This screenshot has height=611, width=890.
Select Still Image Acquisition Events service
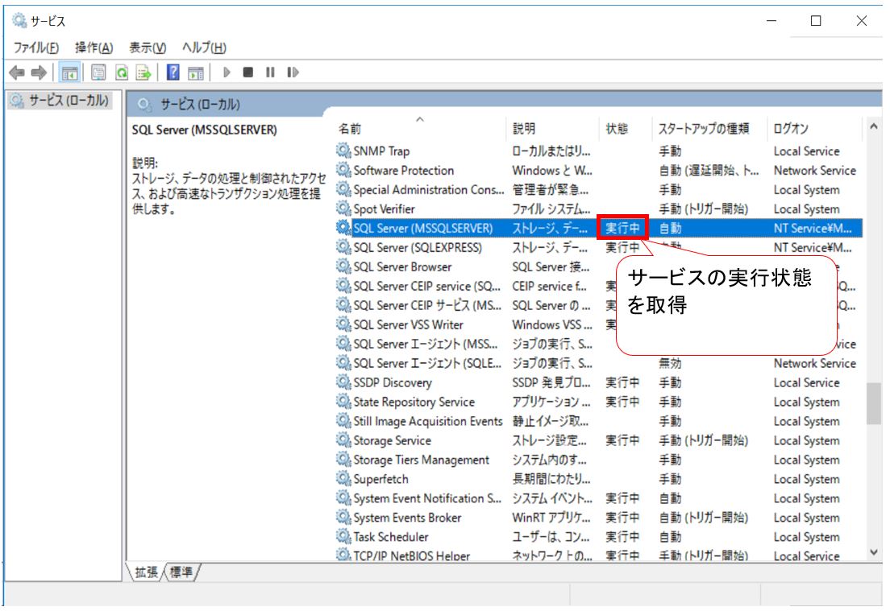[599, 421]
